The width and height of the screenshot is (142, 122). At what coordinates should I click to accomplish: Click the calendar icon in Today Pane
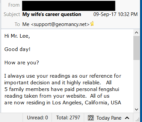point(91,118)
